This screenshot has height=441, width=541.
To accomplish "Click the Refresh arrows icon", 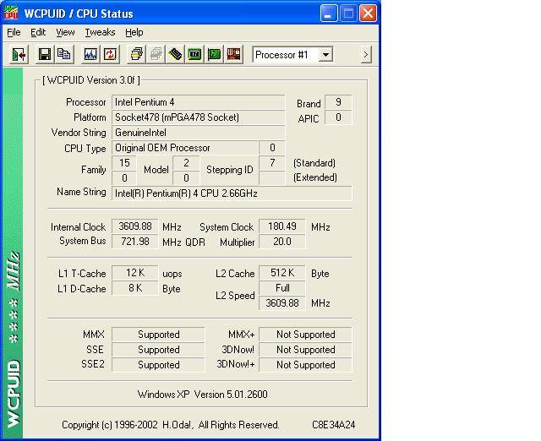I will (110, 54).
